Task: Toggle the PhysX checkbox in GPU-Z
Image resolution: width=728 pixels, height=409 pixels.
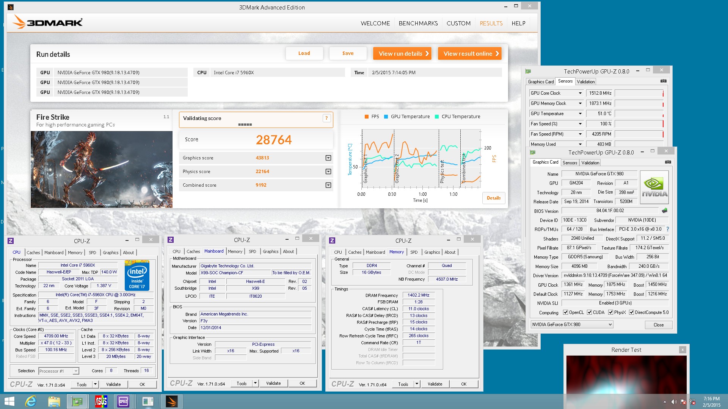Action: pos(610,312)
